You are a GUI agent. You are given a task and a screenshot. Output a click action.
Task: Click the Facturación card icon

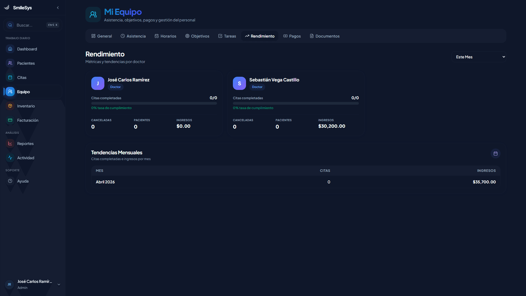[x=10, y=120]
